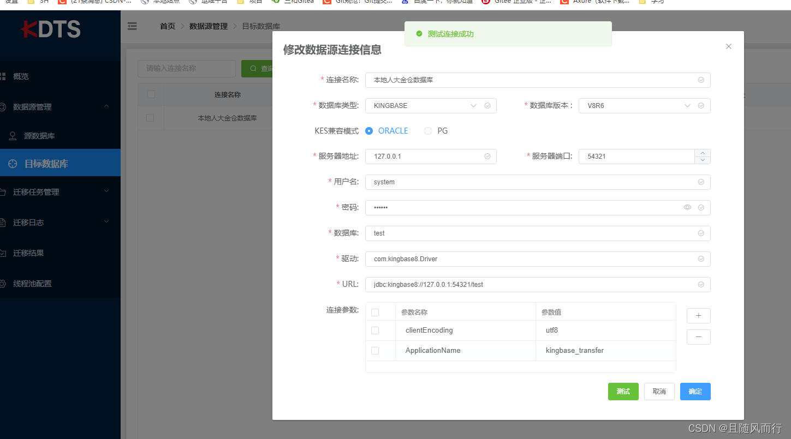
Task: Open 迁移结果 in the sidebar
Action: [28, 253]
